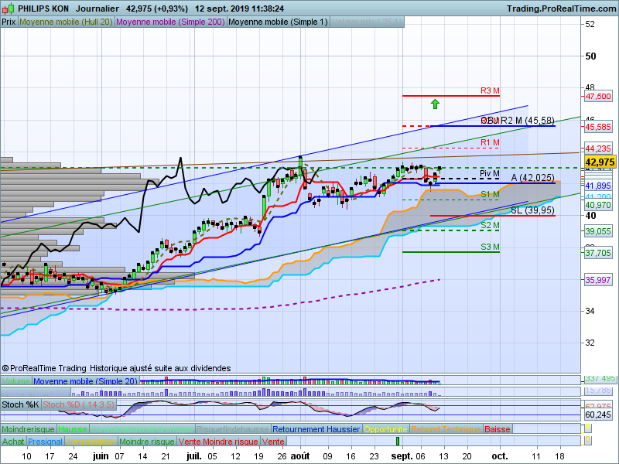
Task: Click the Vente Moindre risque label
Action: (217, 442)
